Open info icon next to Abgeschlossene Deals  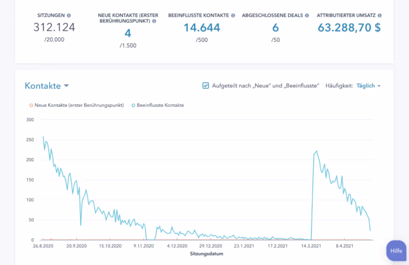point(307,15)
